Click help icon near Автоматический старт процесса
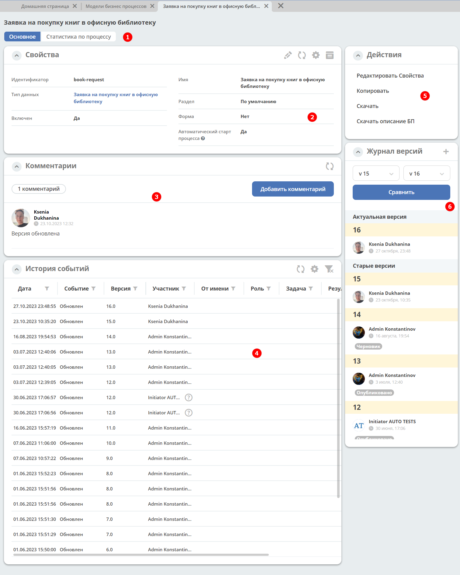 pos(203,138)
